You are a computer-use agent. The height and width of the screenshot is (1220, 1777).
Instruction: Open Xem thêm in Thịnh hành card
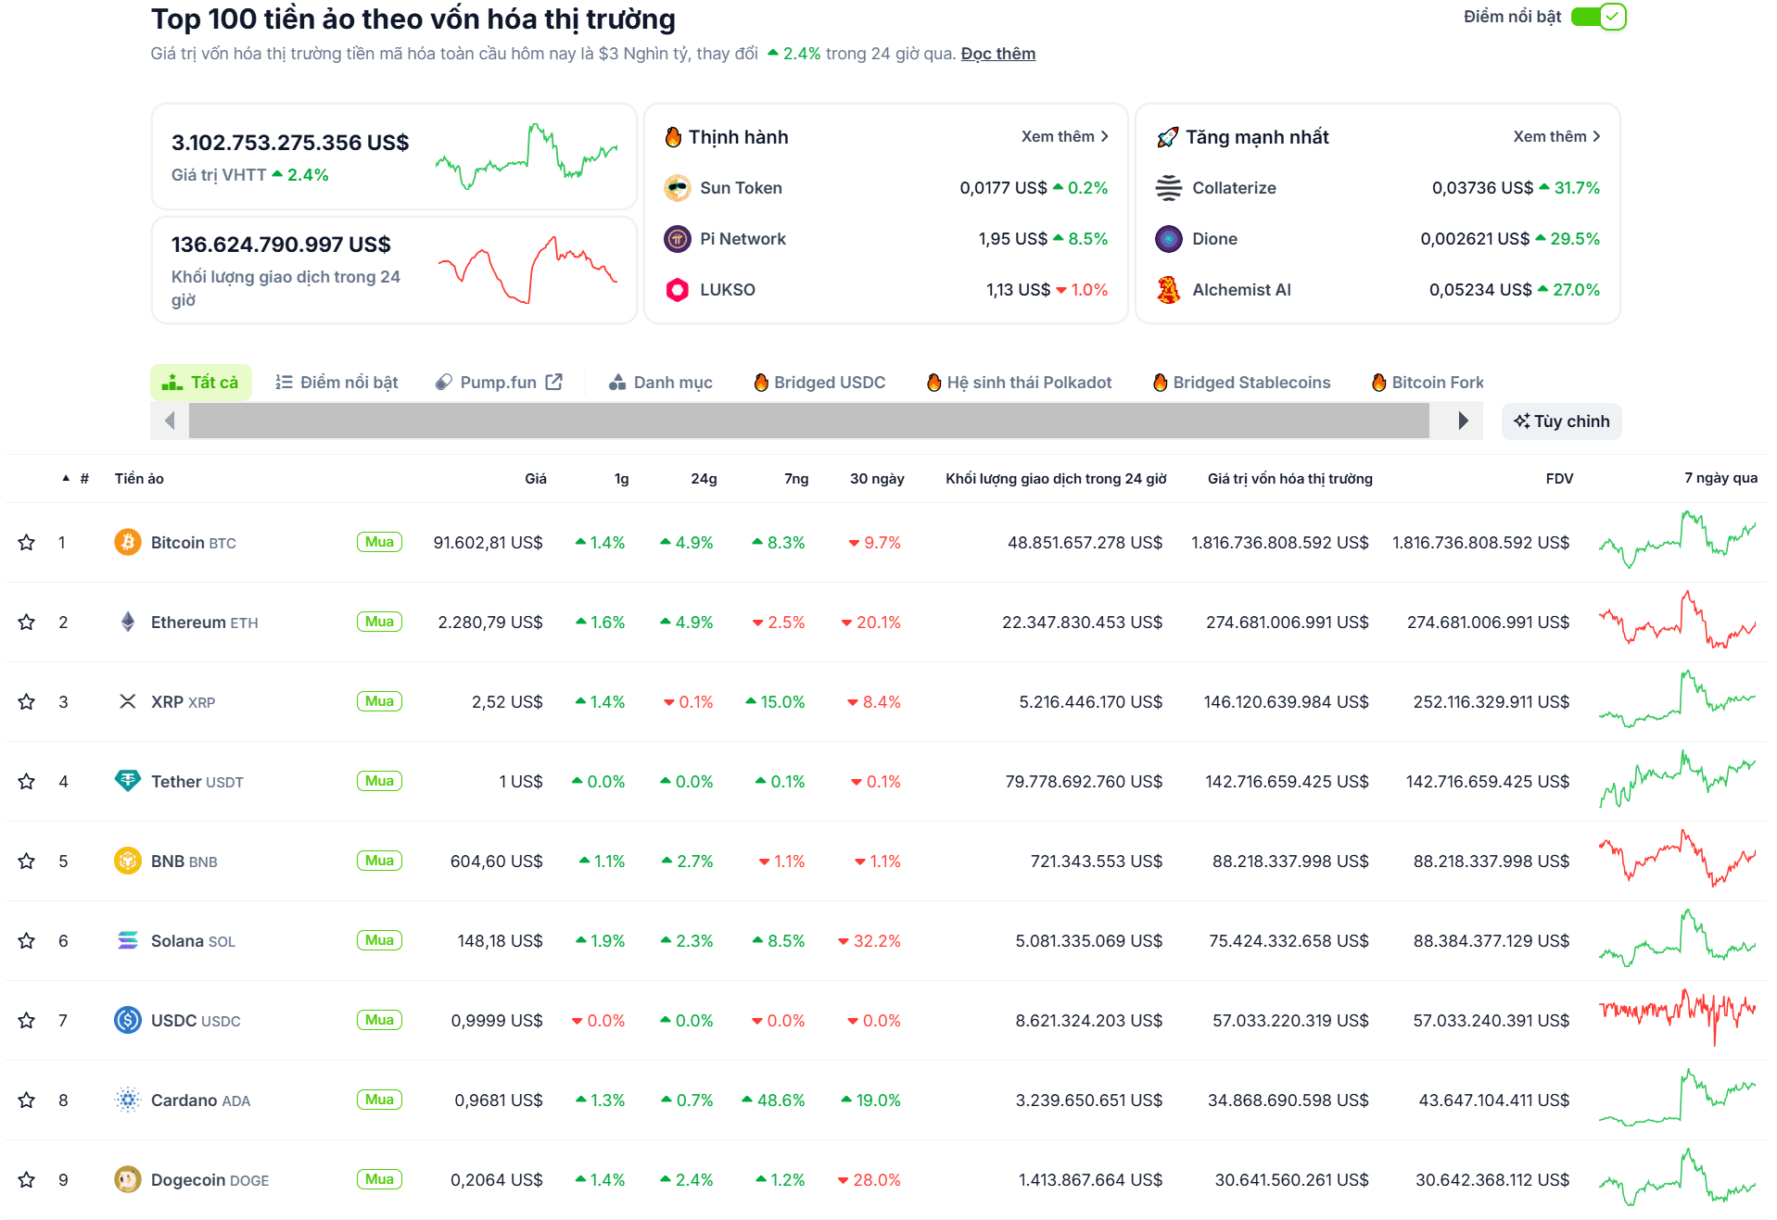[x=1065, y=136]
